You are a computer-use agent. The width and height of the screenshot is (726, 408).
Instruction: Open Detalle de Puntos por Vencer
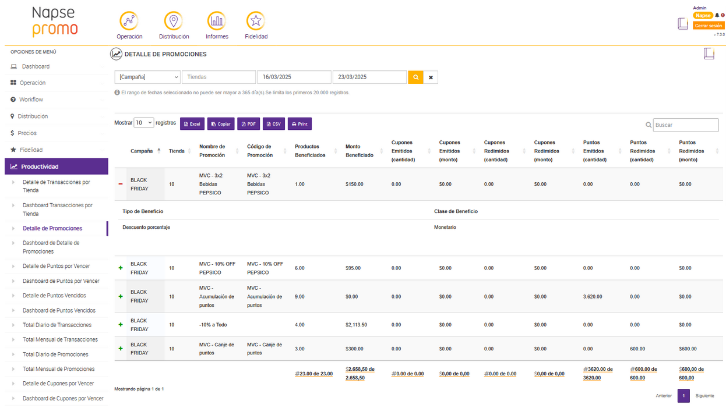tap(56, 266)
